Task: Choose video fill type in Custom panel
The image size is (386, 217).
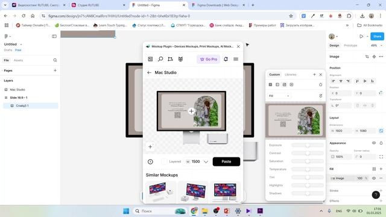Action: (x=291, y=84)
